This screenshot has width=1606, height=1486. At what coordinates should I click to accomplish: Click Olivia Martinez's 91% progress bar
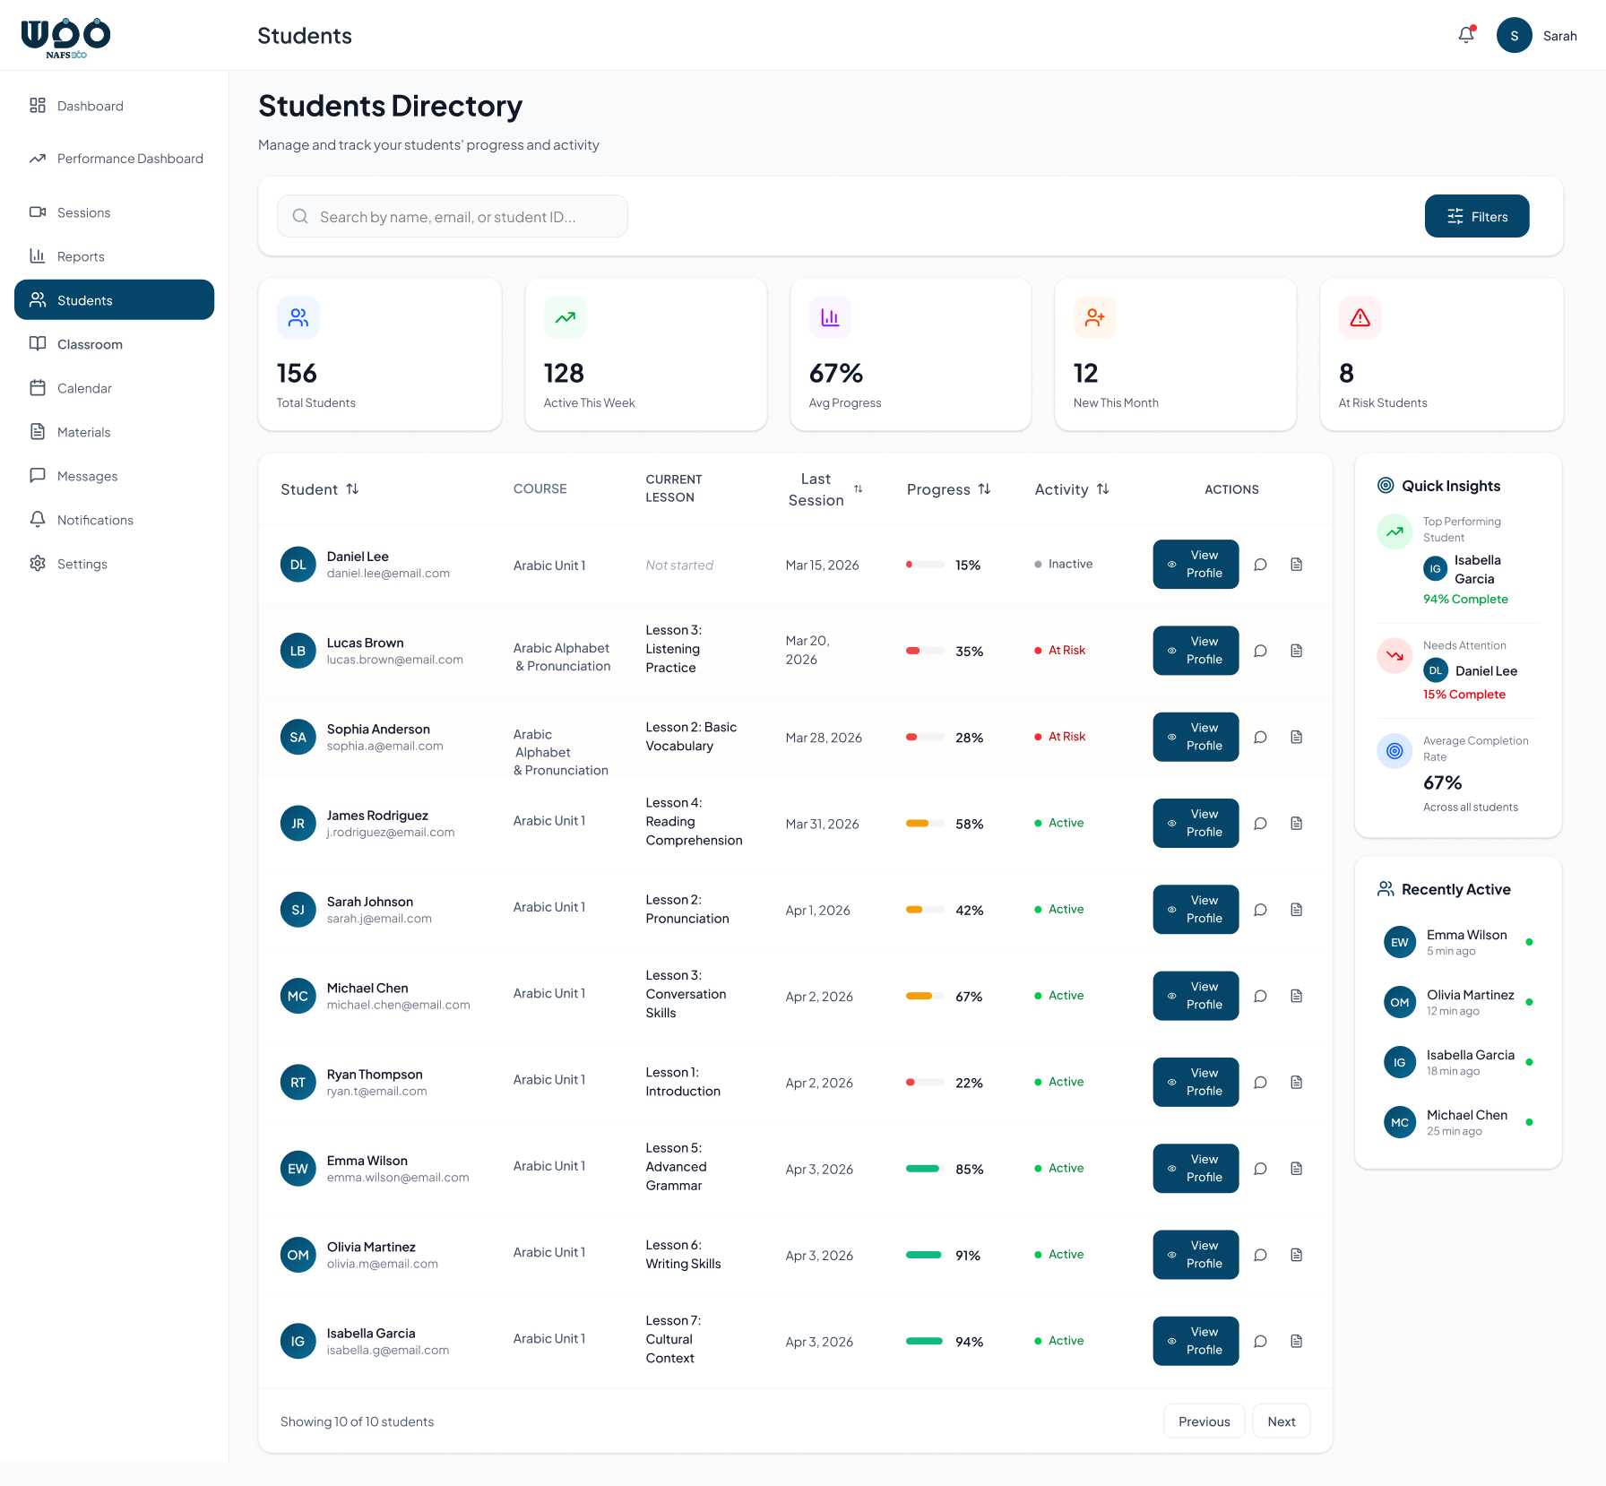click(x=924, y=1255)
